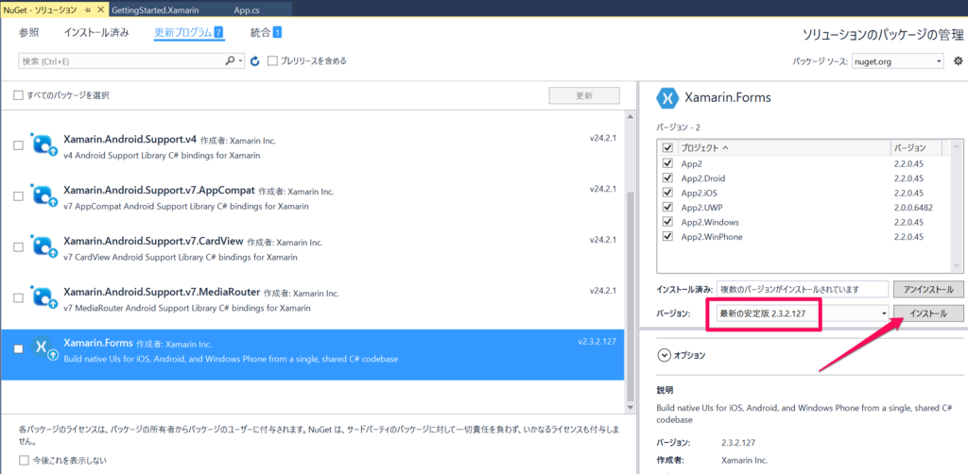
Task: Toggle all projects header checkbox
Action: click(667, 148)
